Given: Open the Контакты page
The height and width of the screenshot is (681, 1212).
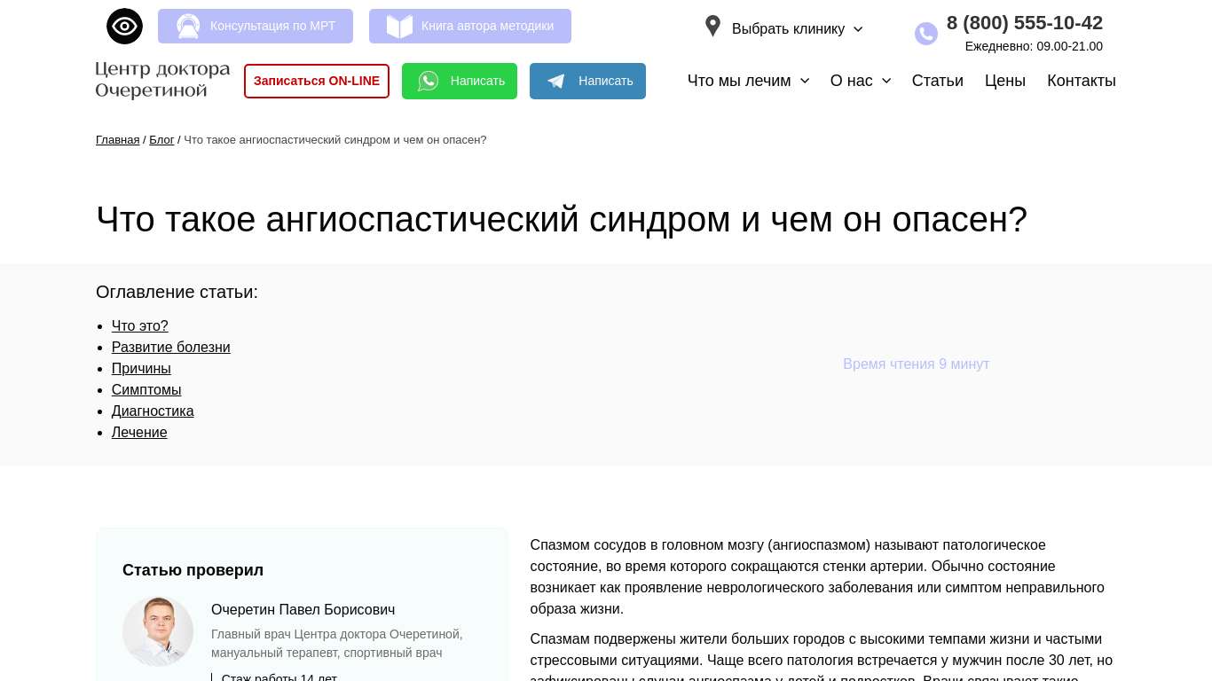Looking at the screenshot, I should [1081, 81].
